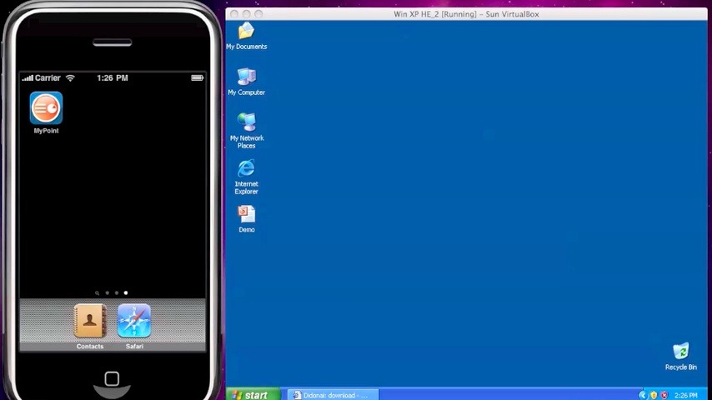The height and width of the screenshot is (400, 712).
Task: Open the MyPoint app on the iPhone
Action: (x=46, y=109)
